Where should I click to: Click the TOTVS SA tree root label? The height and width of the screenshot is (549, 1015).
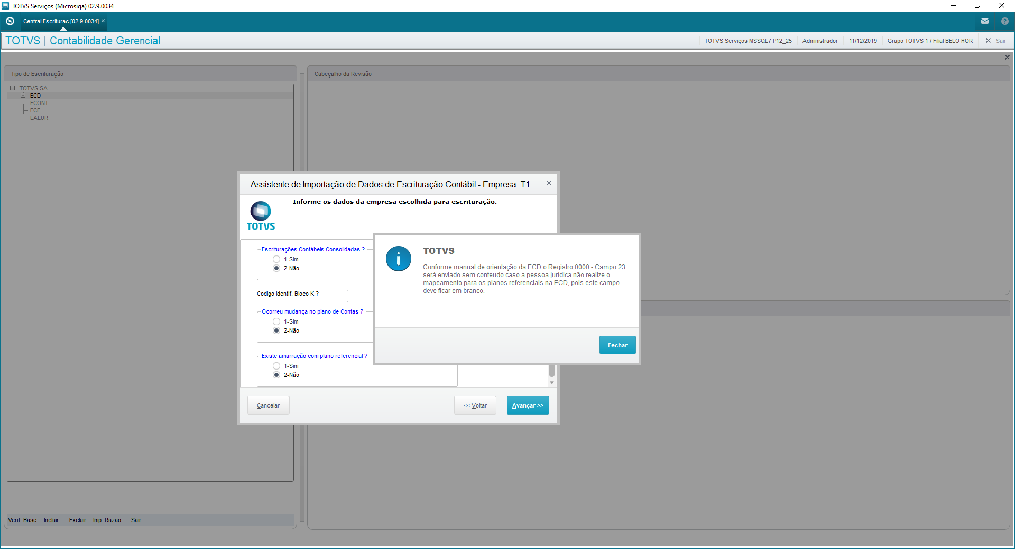[x=33, y=88]
